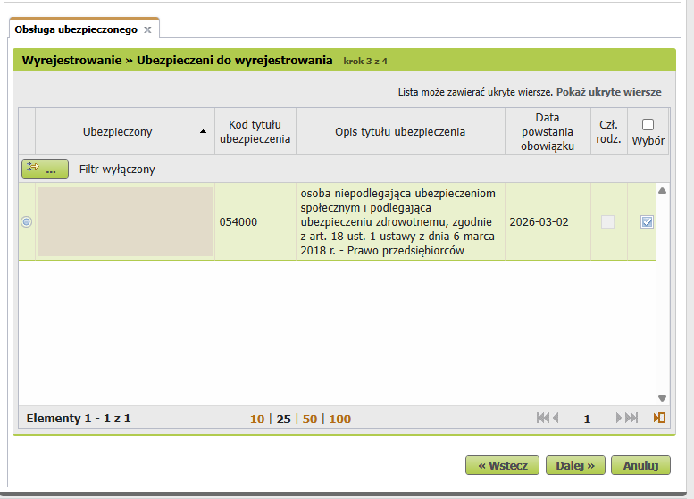Click the Filtr wyłączony label

(x=117, y=170)
